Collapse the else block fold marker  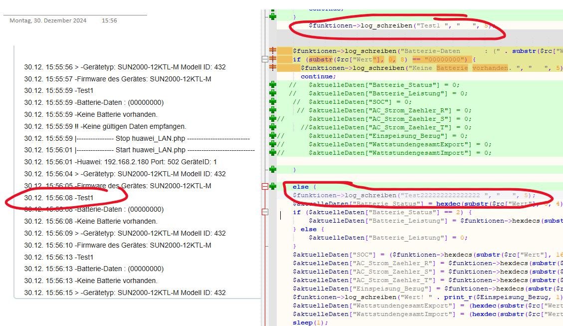(x=265, y=187)
